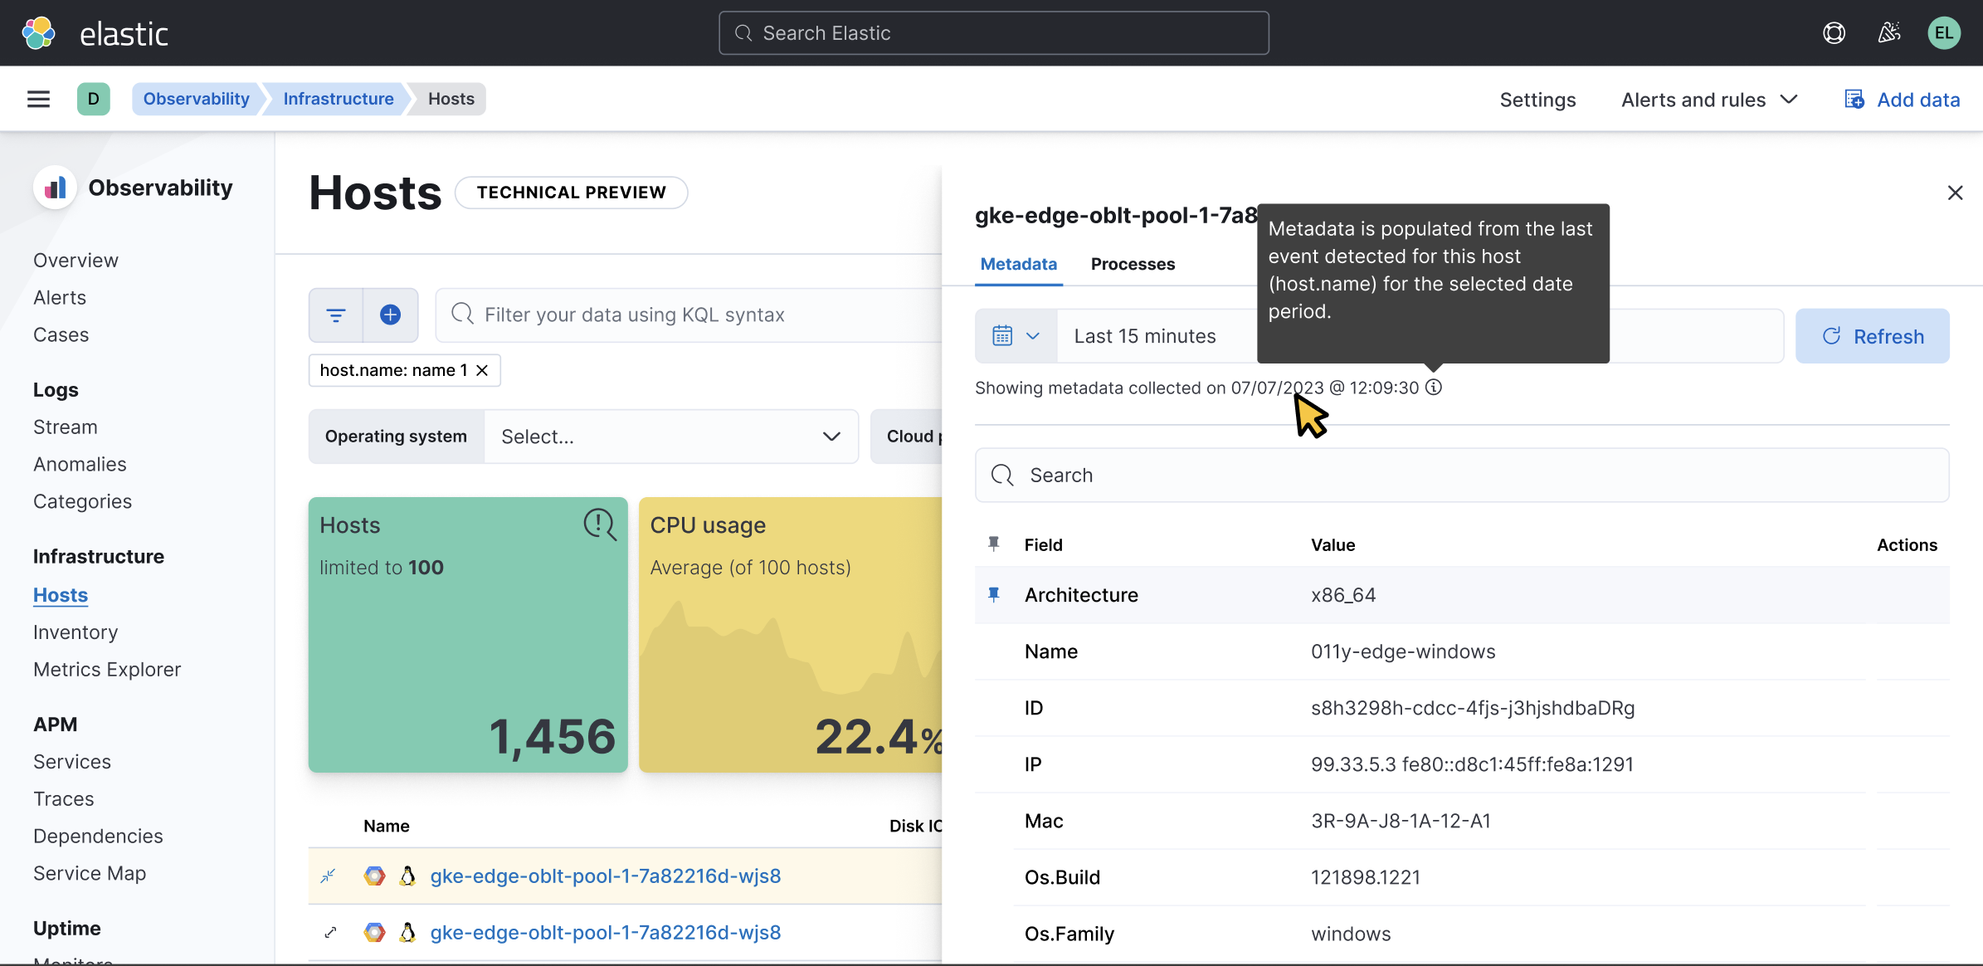Open the hamburger navigation menu
This screenshot has width=1983, height=966.
click(x=38, y=98)
